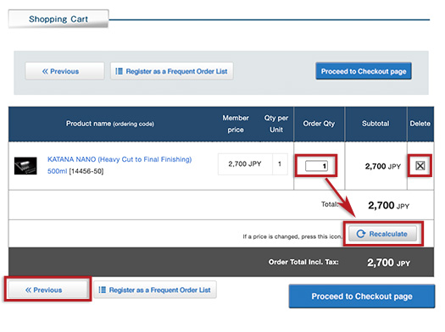This screenshot has width=445, height=332.
Task: Open the top Proceed to Checkout page button
Action: [x=364, y=71]
